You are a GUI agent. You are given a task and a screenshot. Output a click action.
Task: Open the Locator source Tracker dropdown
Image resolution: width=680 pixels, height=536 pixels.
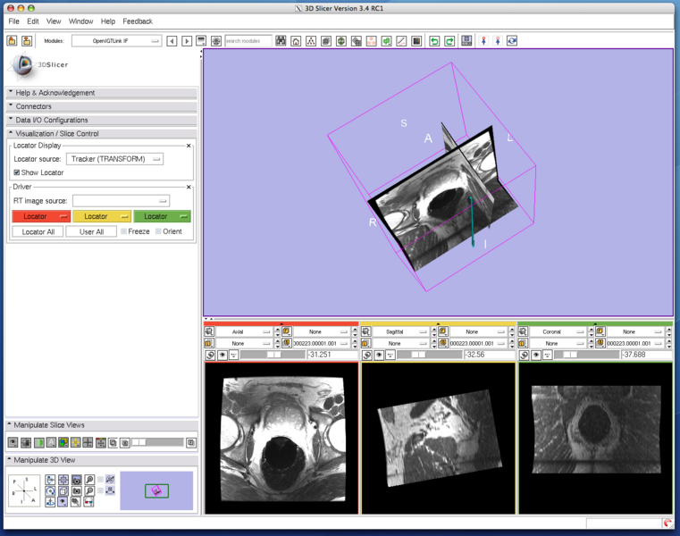click(x=115, y=159)
